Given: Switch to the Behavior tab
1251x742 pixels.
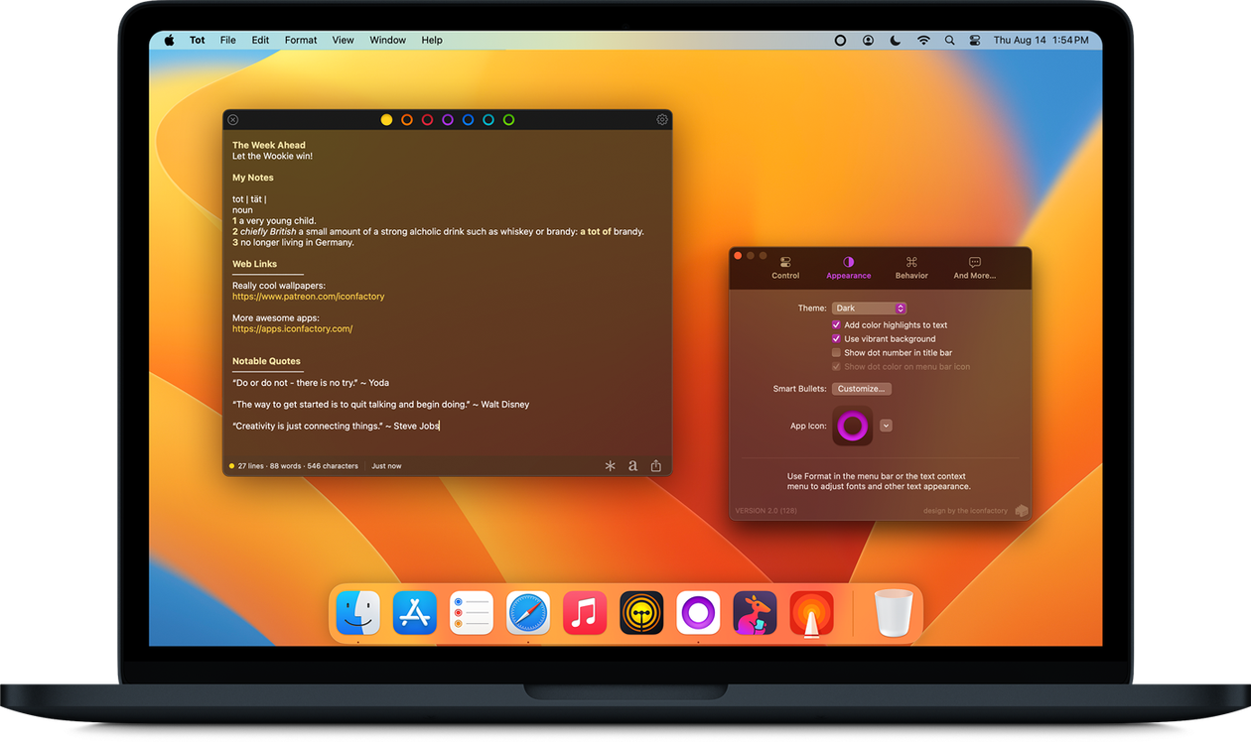Looking at the screenshot, I should (911, 268).
